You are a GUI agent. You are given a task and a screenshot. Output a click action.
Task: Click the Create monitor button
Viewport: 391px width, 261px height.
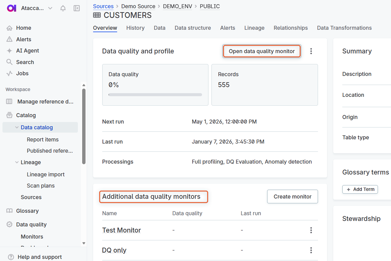[x=292, y=197]
